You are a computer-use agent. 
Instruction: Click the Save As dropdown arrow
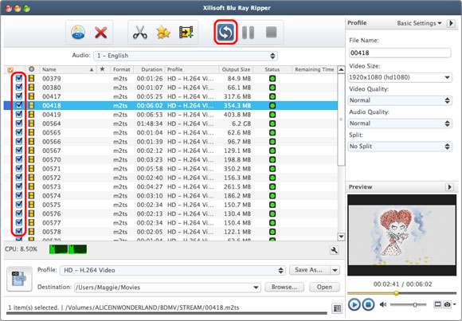[335, 270]
